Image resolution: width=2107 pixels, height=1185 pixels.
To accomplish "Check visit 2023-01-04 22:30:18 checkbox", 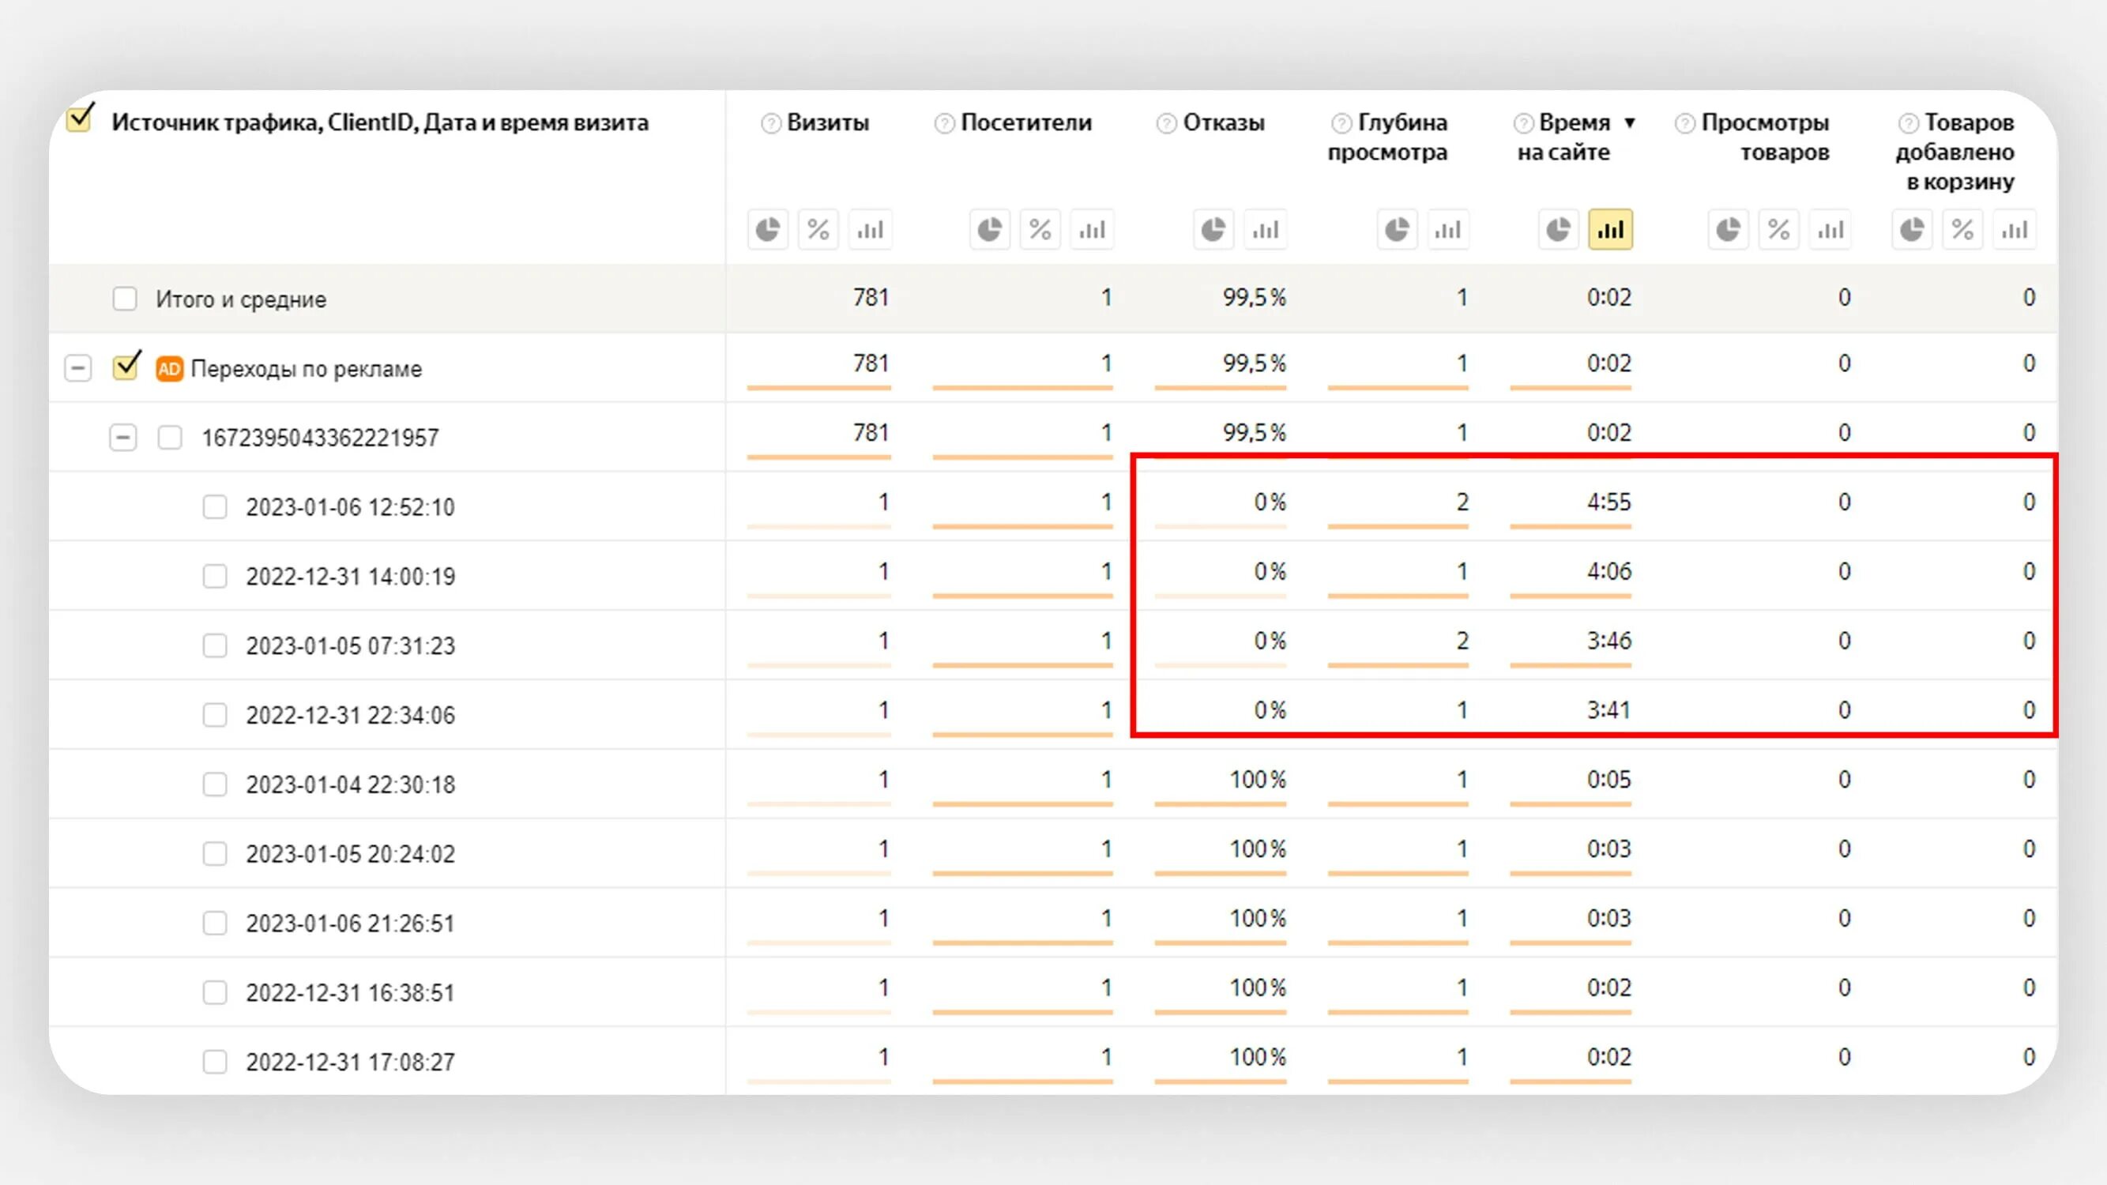I will 215,785.
